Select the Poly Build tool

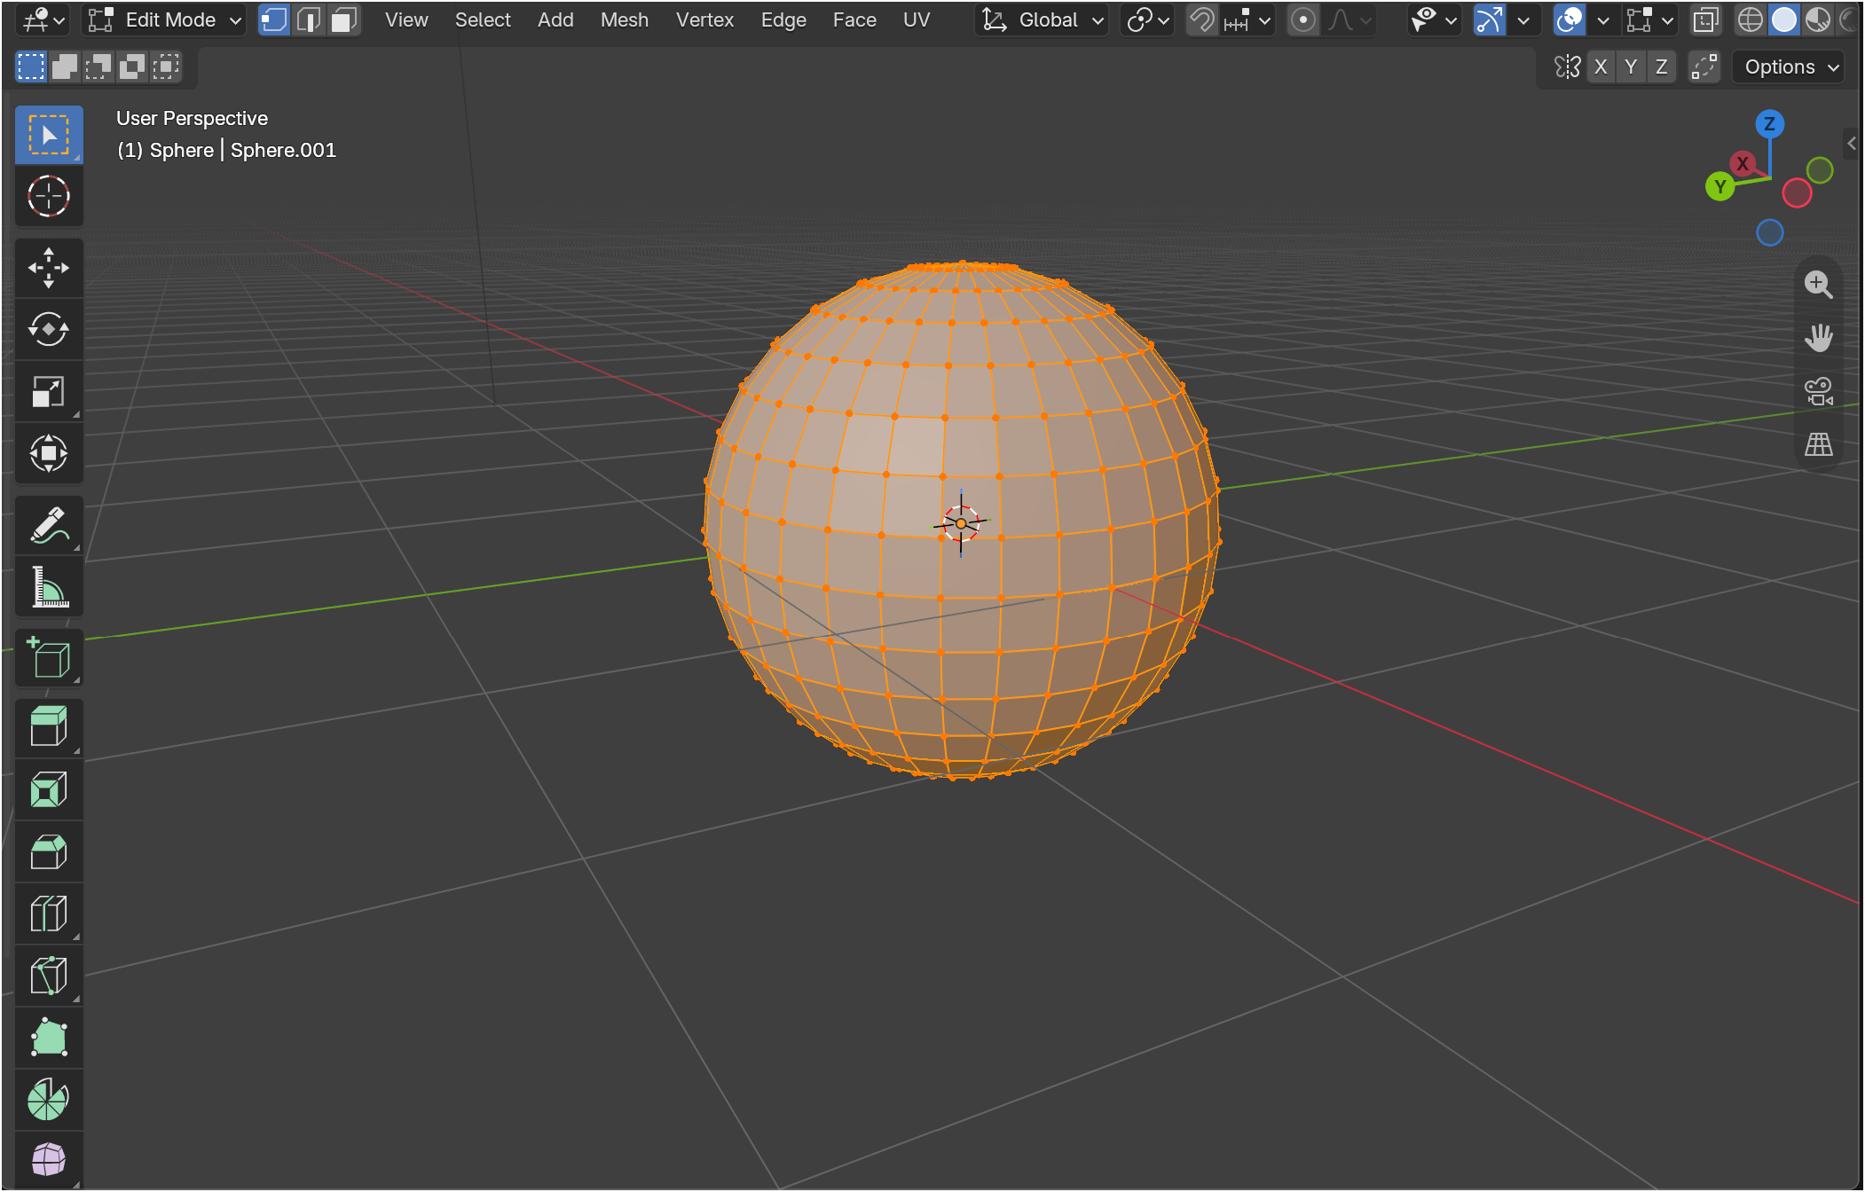[49, 1039]
